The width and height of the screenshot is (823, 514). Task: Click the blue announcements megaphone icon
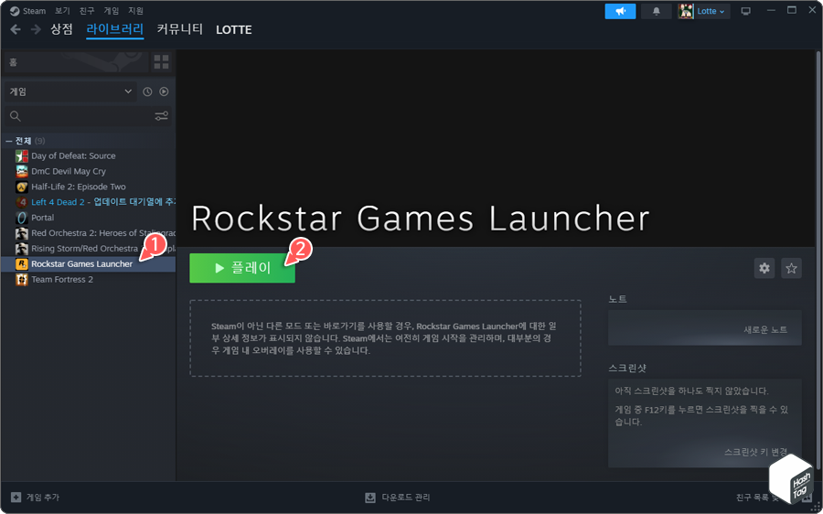[620, 11]
